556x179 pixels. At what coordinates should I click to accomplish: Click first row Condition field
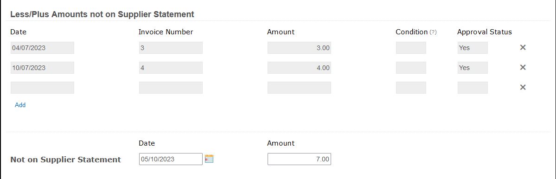pyautogui.click(x=411, y=48)
